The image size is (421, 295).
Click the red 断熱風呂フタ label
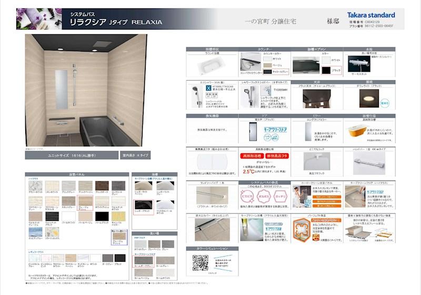click(x=277, y=156)
